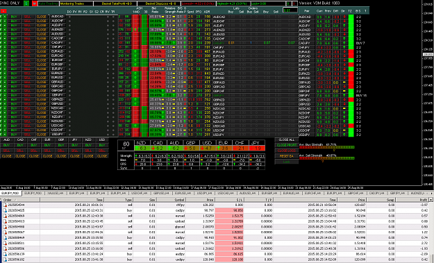Click the CAD down arrow in strength meter
434x263 pixels.
[153, 149]
